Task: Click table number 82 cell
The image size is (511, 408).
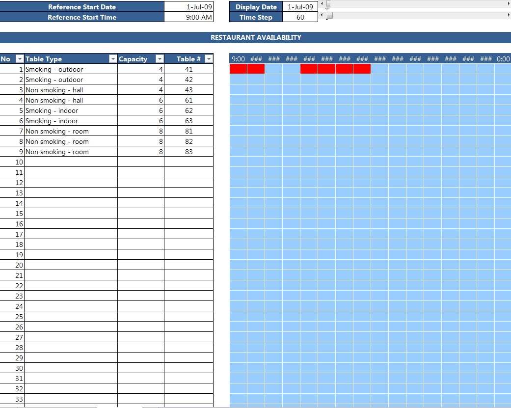Action: pyautogui.click(x=188, y=141)
